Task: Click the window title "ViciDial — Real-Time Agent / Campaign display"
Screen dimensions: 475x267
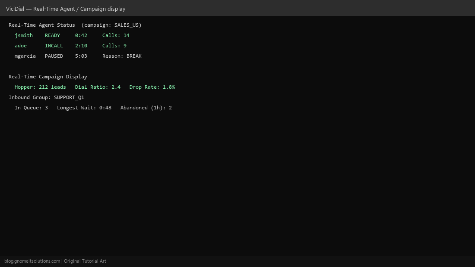Action: click(66, 9)
